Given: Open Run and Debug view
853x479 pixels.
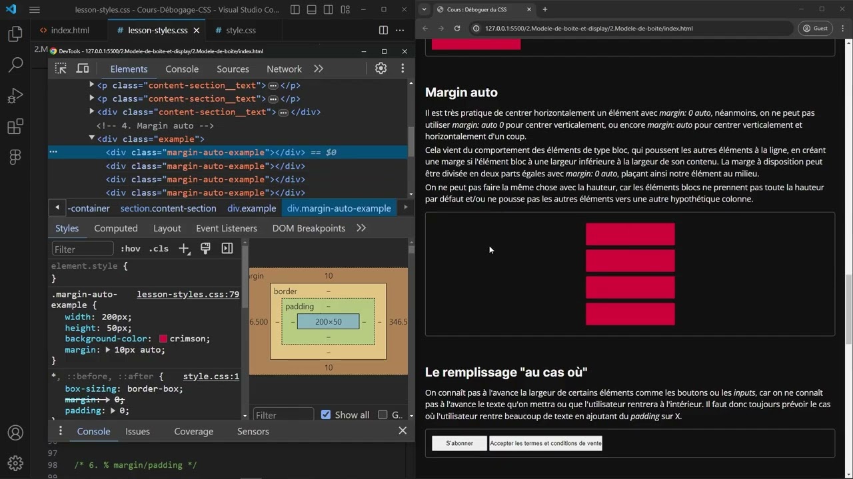Looking at the screenshot, I should coord(15,96).
